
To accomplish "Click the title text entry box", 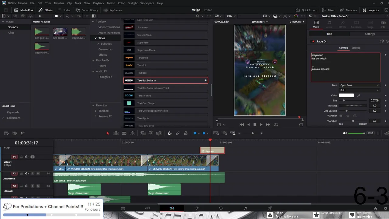I will (x=345, y=67).
